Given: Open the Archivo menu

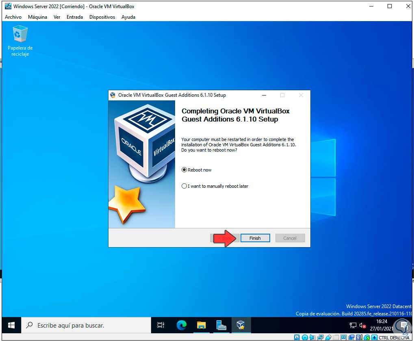Looking at the screenshot, I should click(13, 17).
